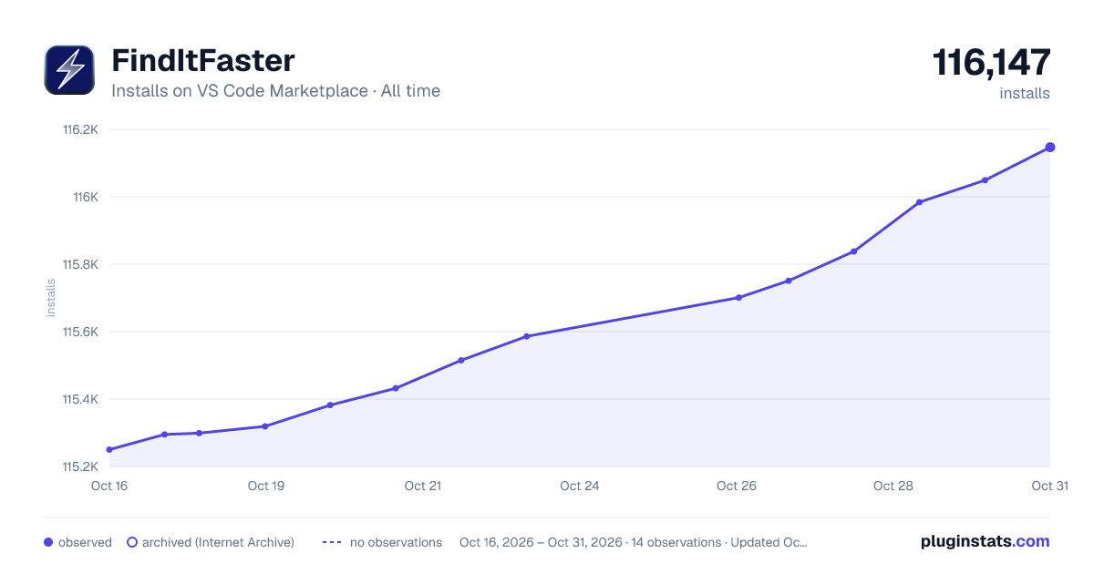Select the data point above Oct 19
Image resolution: width=1094 pixels, height=574 pixels.
[265, 426]
